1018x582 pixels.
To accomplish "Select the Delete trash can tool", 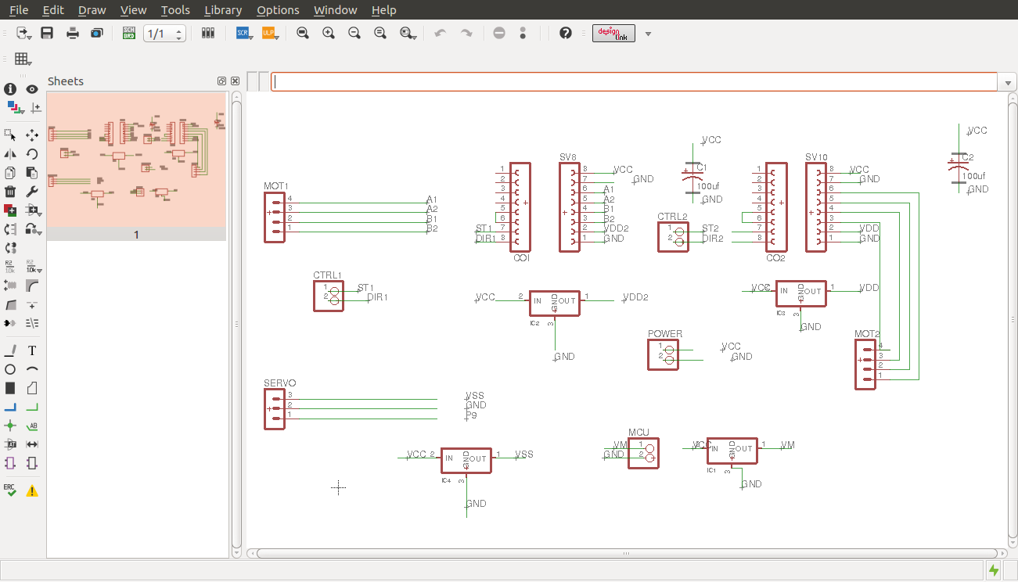I will [x=10, y=192].
